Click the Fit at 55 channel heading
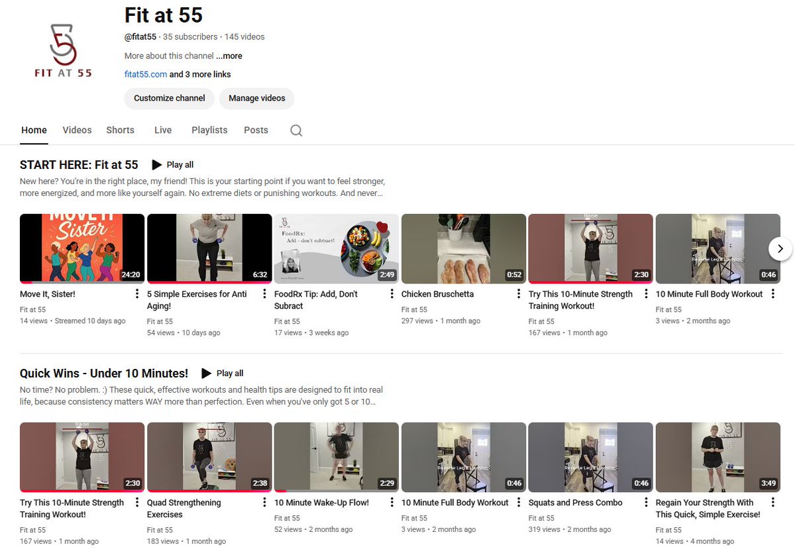Screen dimensions: 795x557 pyautogui.click(x=164, y=15)
